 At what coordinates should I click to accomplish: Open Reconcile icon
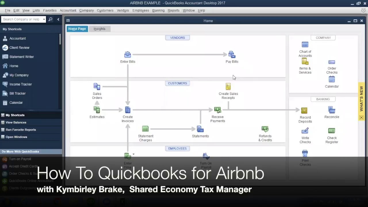coord(332,110)
